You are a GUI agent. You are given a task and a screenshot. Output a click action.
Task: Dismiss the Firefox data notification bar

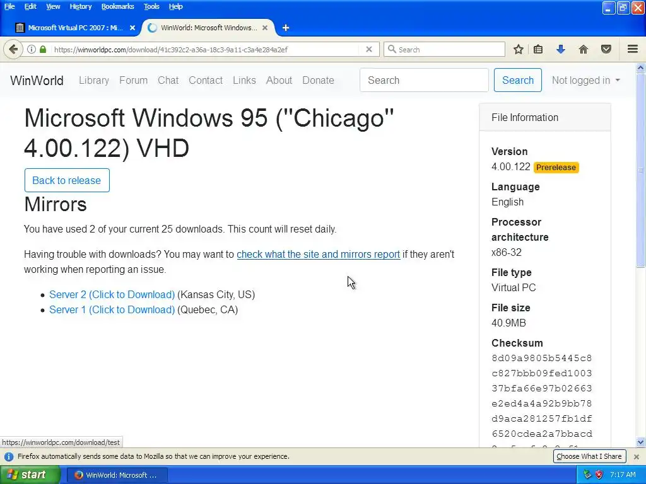coord(637,456)
